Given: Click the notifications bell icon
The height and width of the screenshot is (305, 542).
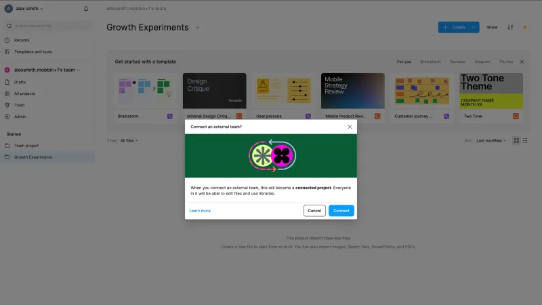Looking at the screenshot, I should tap(86, 9).
